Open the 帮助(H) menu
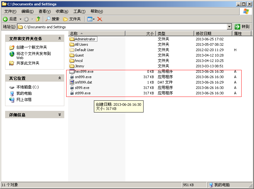Viewport: 254px width, 189px height. click(97, 11)
